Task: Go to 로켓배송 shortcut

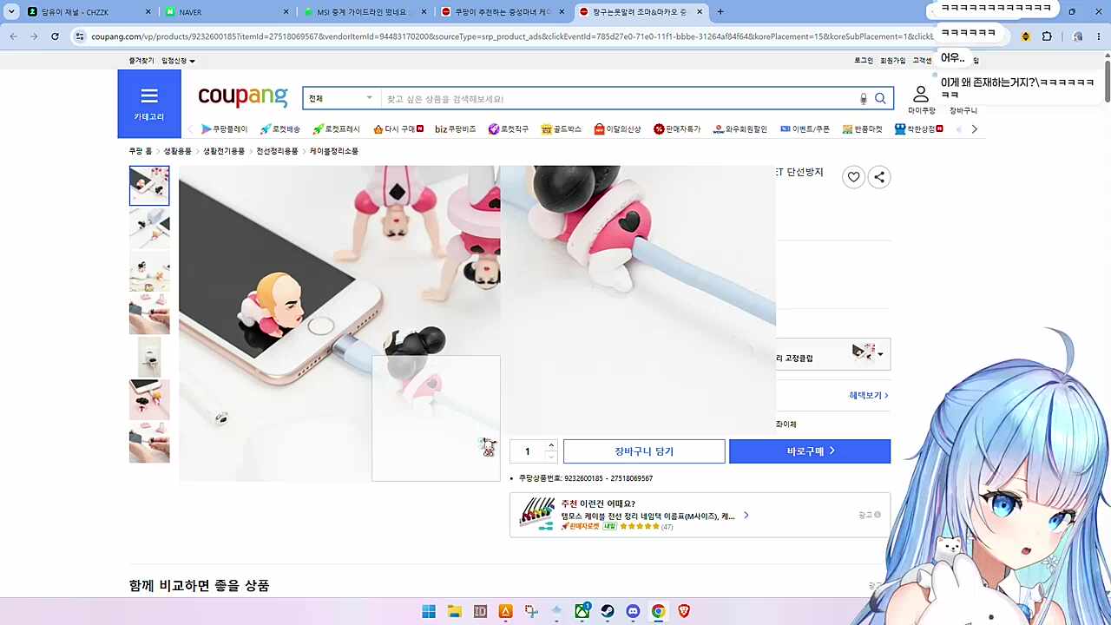Action: [x=279, y=129]
